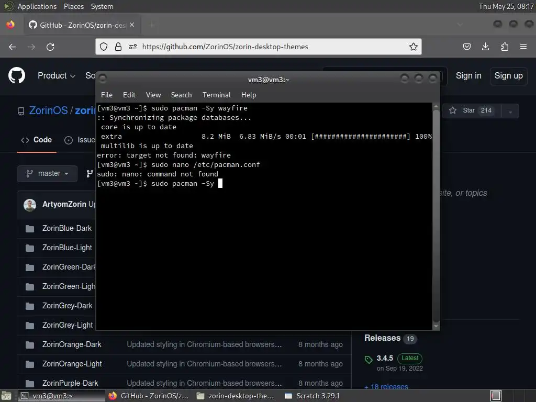The image size is (536, 402).
Task: Click show desktop icon in bottom panel
Action: click(x=6, y=396)
